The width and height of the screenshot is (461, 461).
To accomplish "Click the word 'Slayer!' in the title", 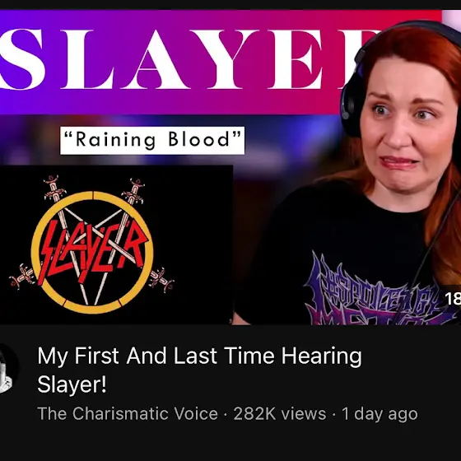I will click(72, 384).
